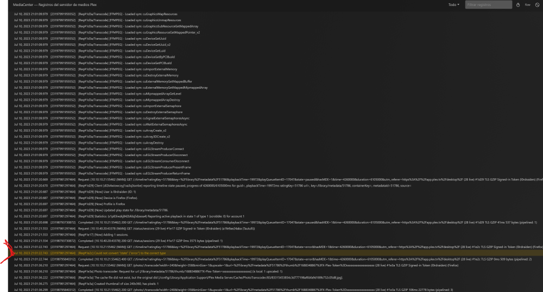Select log line Device is Firefox (Firefox)
543x292 pixels.
(x=76, y=198)
